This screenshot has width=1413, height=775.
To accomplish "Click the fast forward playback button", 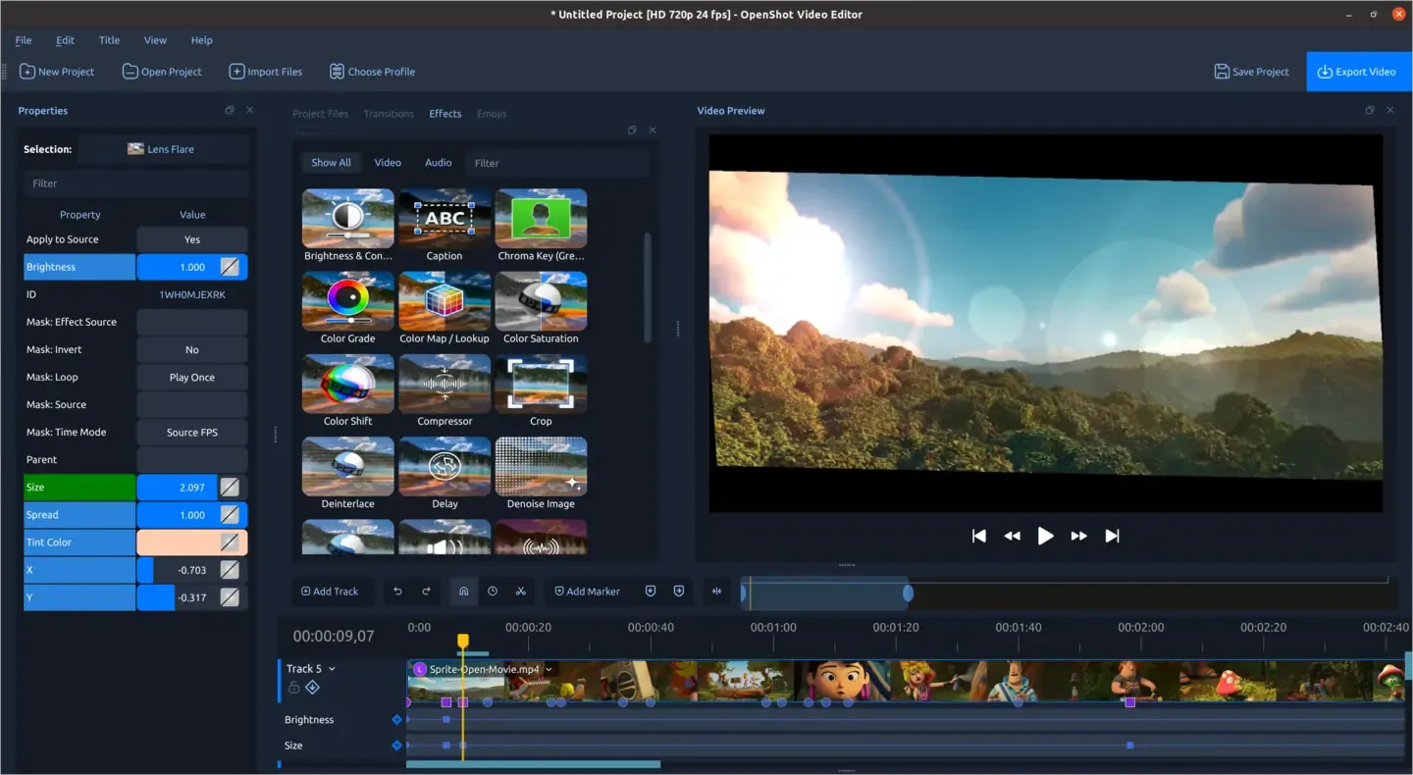I will click(1078, 536).
